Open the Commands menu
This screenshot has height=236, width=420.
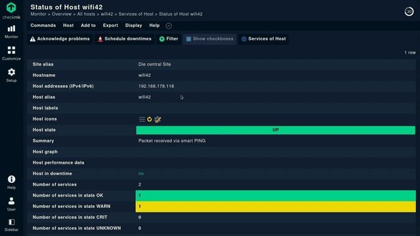coord(43,26)
